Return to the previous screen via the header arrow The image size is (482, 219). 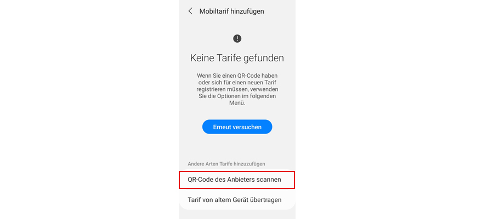tap(190, 11)
